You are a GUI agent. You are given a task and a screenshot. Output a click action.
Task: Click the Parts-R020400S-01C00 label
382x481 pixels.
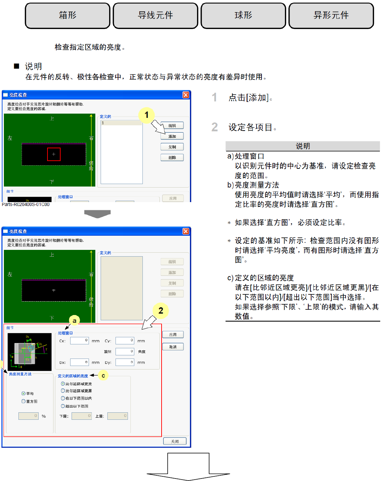point(26,205)
